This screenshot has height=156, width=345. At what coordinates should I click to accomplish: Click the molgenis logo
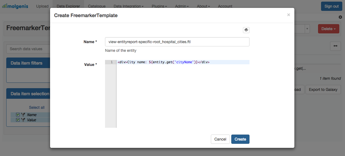(x=16, y=6)
